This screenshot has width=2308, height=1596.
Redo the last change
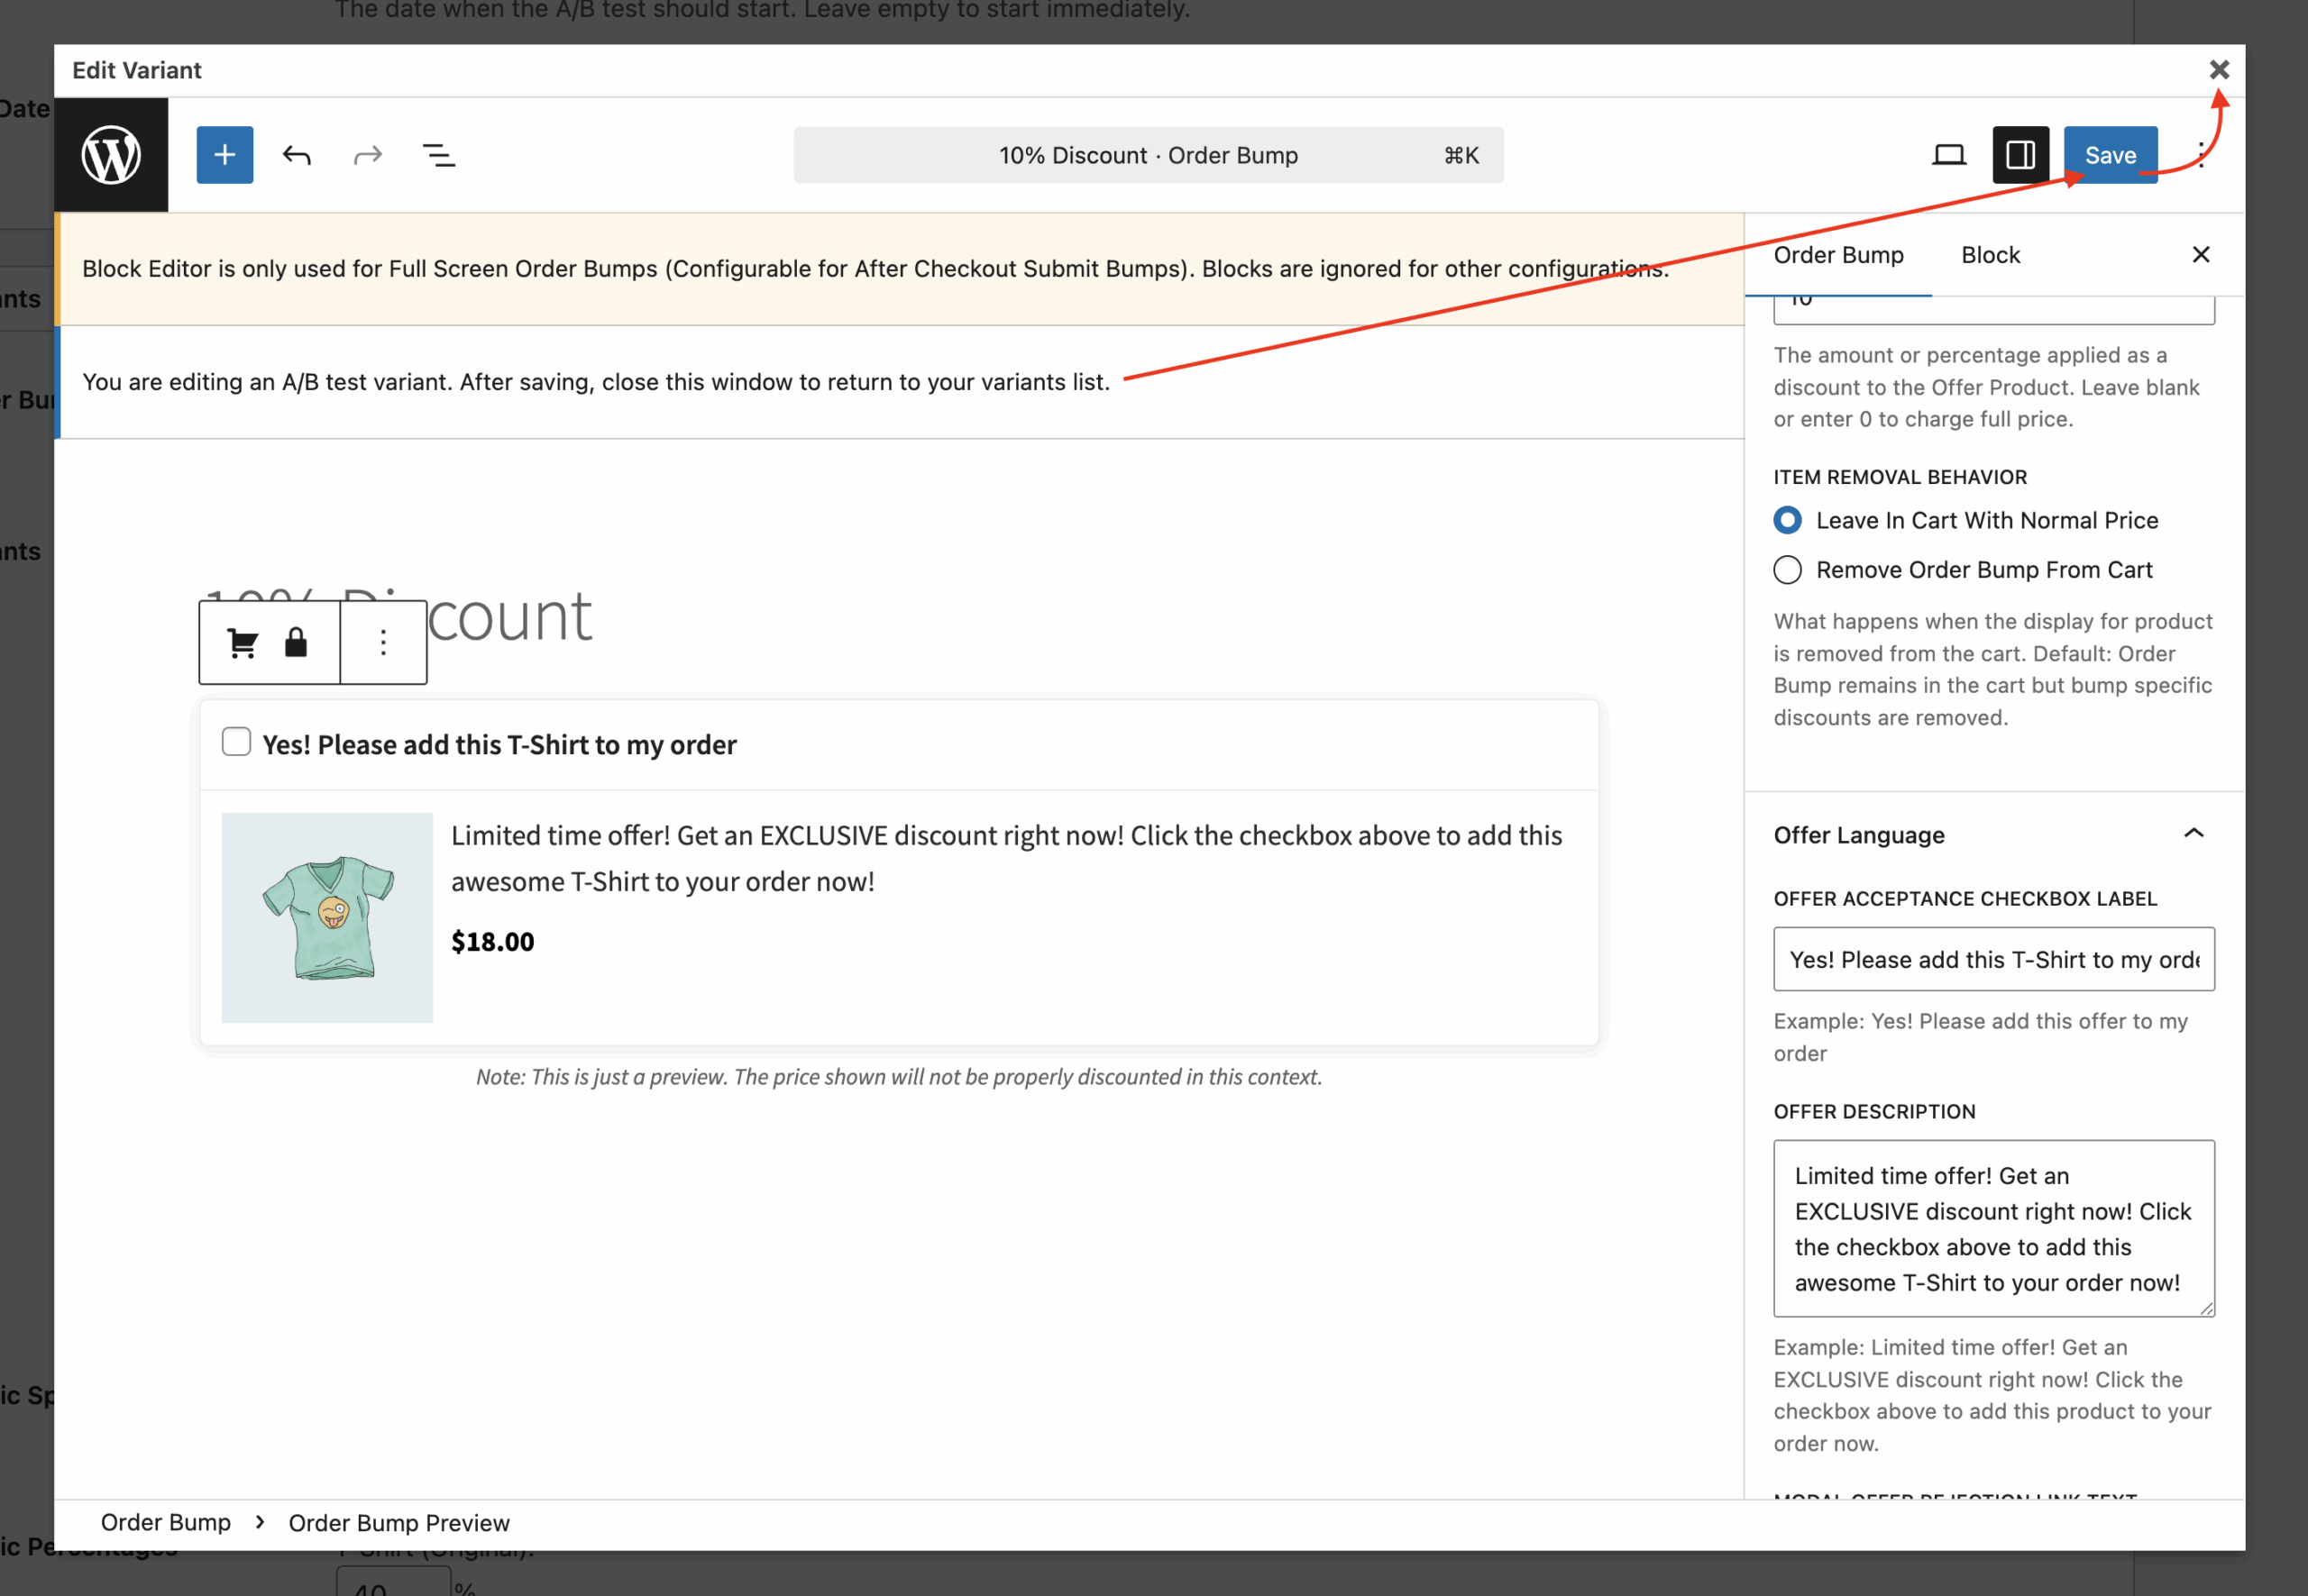tap(366, 155)
